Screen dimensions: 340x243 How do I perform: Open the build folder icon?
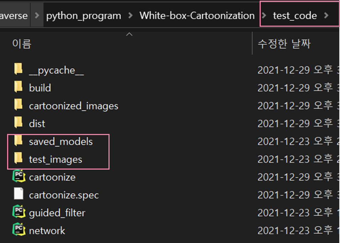click(x=18, y=87)
